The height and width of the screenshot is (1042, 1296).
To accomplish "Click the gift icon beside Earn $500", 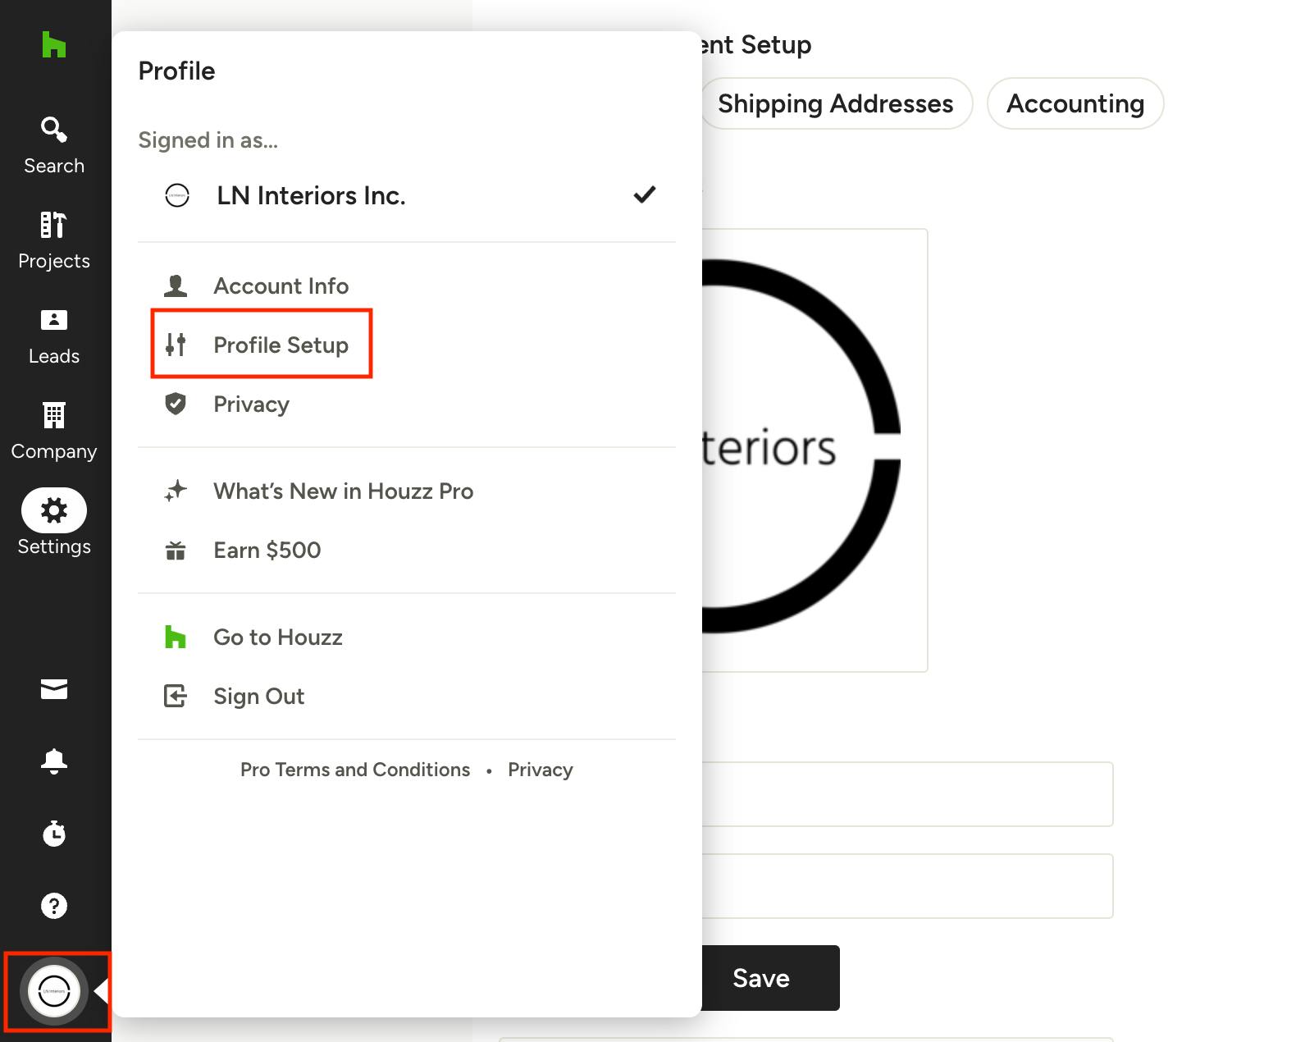I will [x=176, y=550].
